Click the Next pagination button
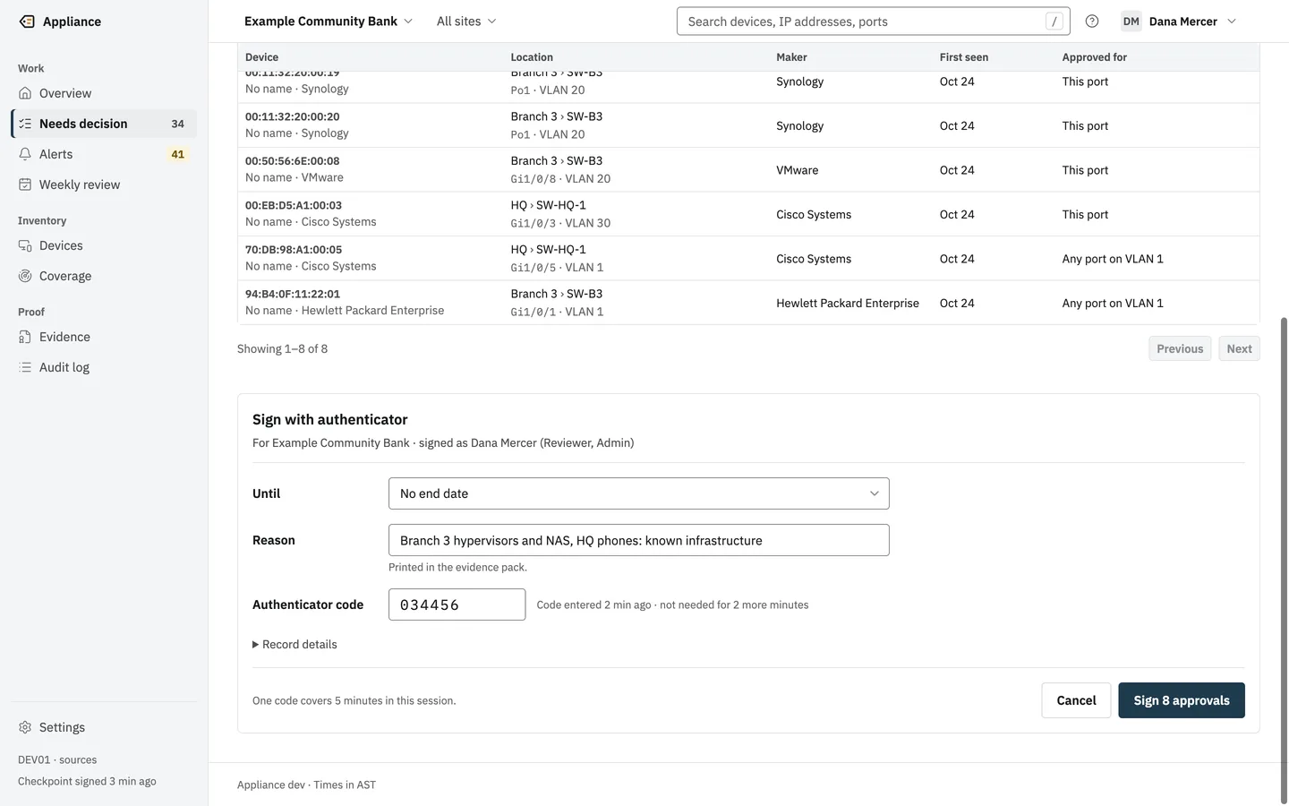 [x=1239, y=348]
